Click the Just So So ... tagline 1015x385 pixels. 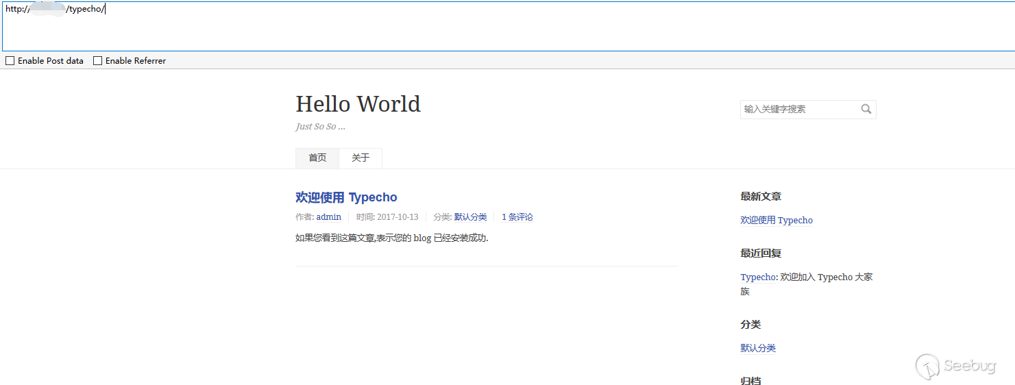click(320, 127)
